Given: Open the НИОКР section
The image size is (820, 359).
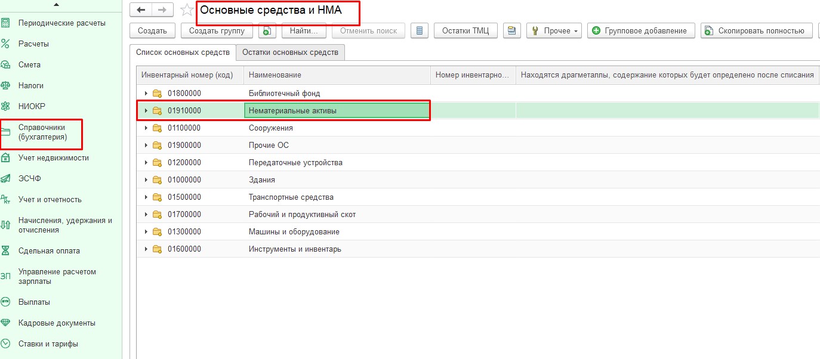Looking at the screenshot, I should [32, 106].
